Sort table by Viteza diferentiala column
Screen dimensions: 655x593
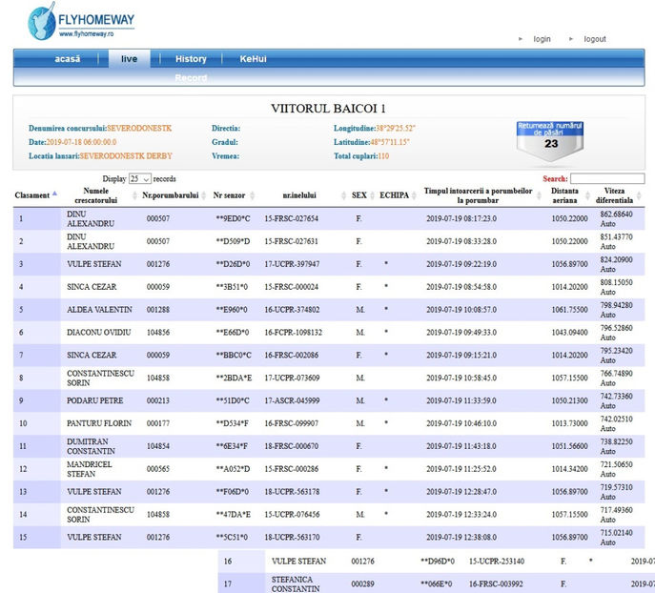coord(618,195)
